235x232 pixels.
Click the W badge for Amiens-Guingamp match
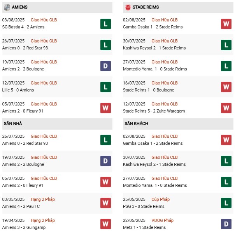105,224
